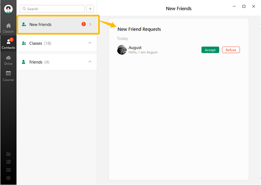Accept August's friend request

[x=210, y=50]
